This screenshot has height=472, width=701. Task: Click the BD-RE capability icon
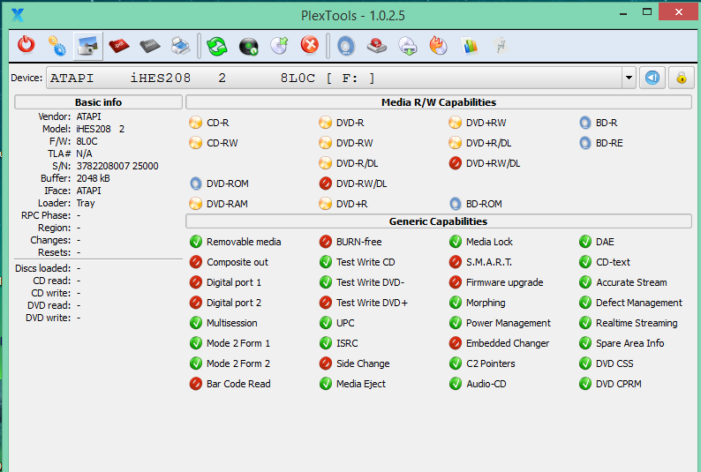pos(585,143)
